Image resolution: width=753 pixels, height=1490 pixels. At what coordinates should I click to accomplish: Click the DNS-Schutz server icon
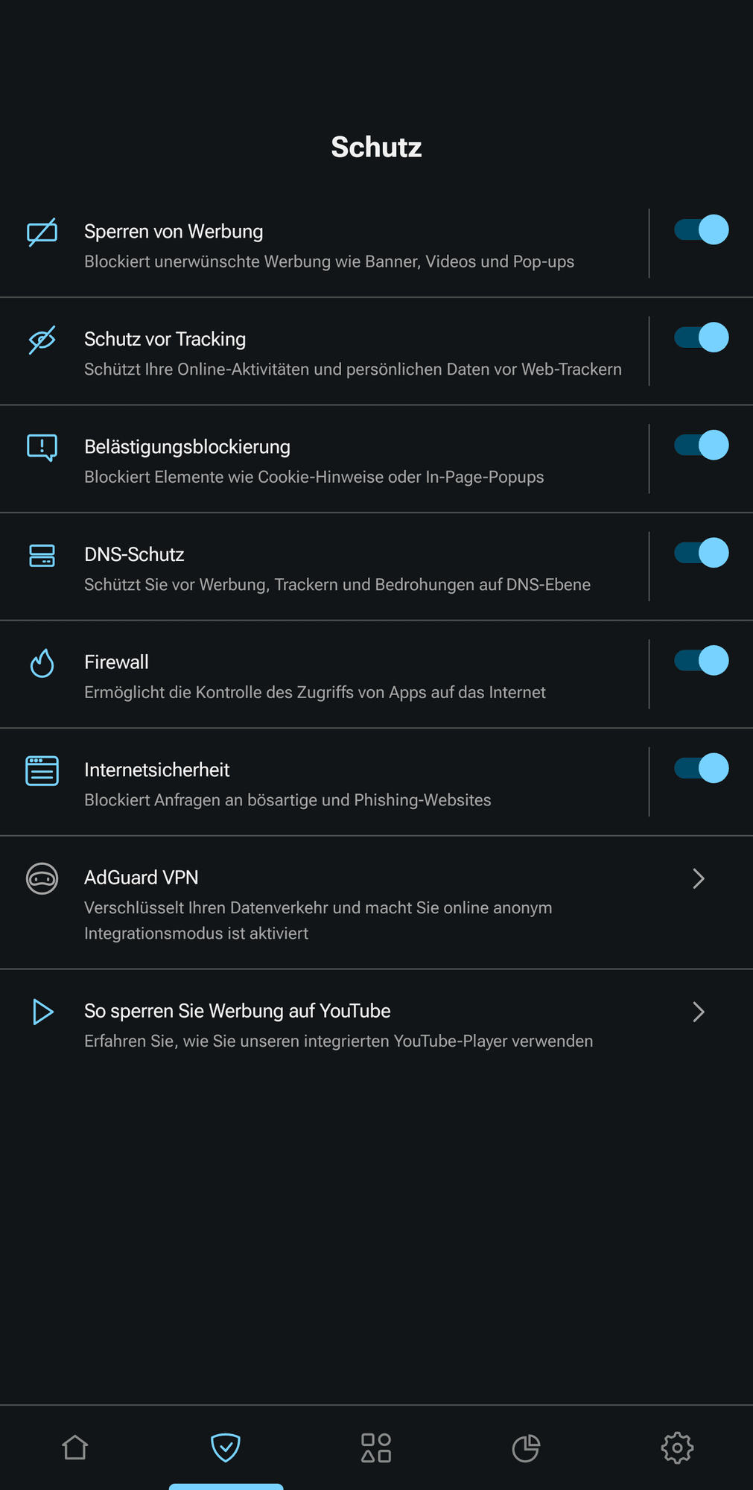(x=42, y=556)
